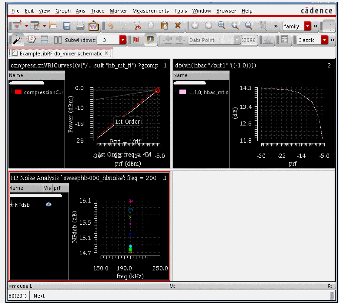339x303 pixels.
Task: Expand the NFdsb tree node
Action: [x=12, y=205]
